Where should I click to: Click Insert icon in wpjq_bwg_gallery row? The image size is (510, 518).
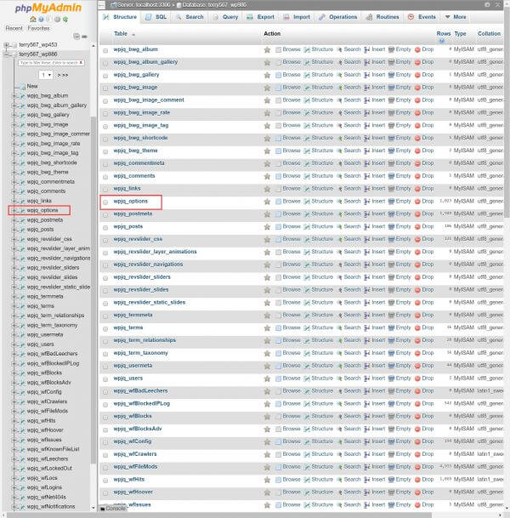(x=366, y=75)
